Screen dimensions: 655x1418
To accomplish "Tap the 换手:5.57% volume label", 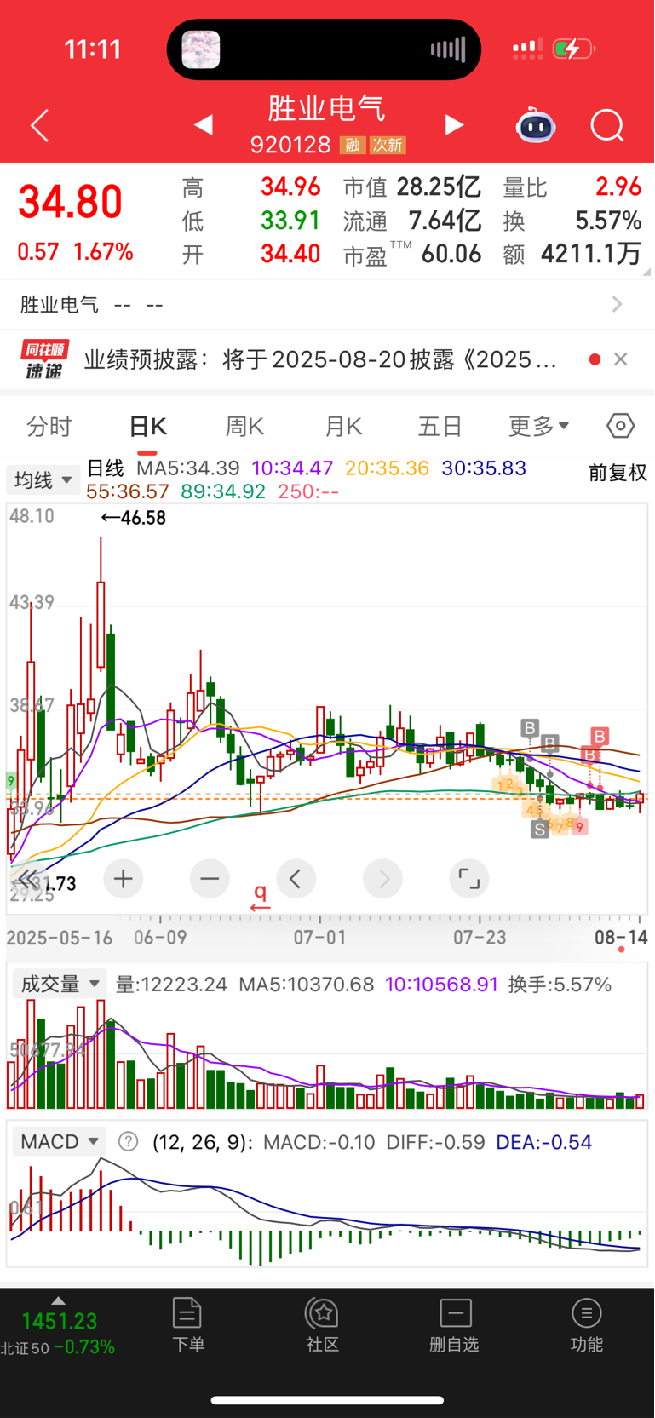I will point(560,985).
